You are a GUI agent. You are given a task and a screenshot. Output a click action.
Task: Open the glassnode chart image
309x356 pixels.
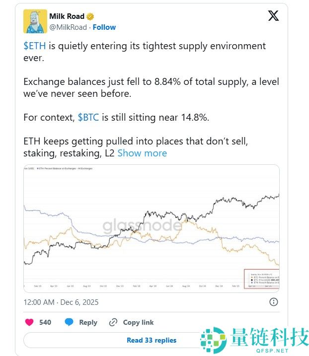point(152,228)
